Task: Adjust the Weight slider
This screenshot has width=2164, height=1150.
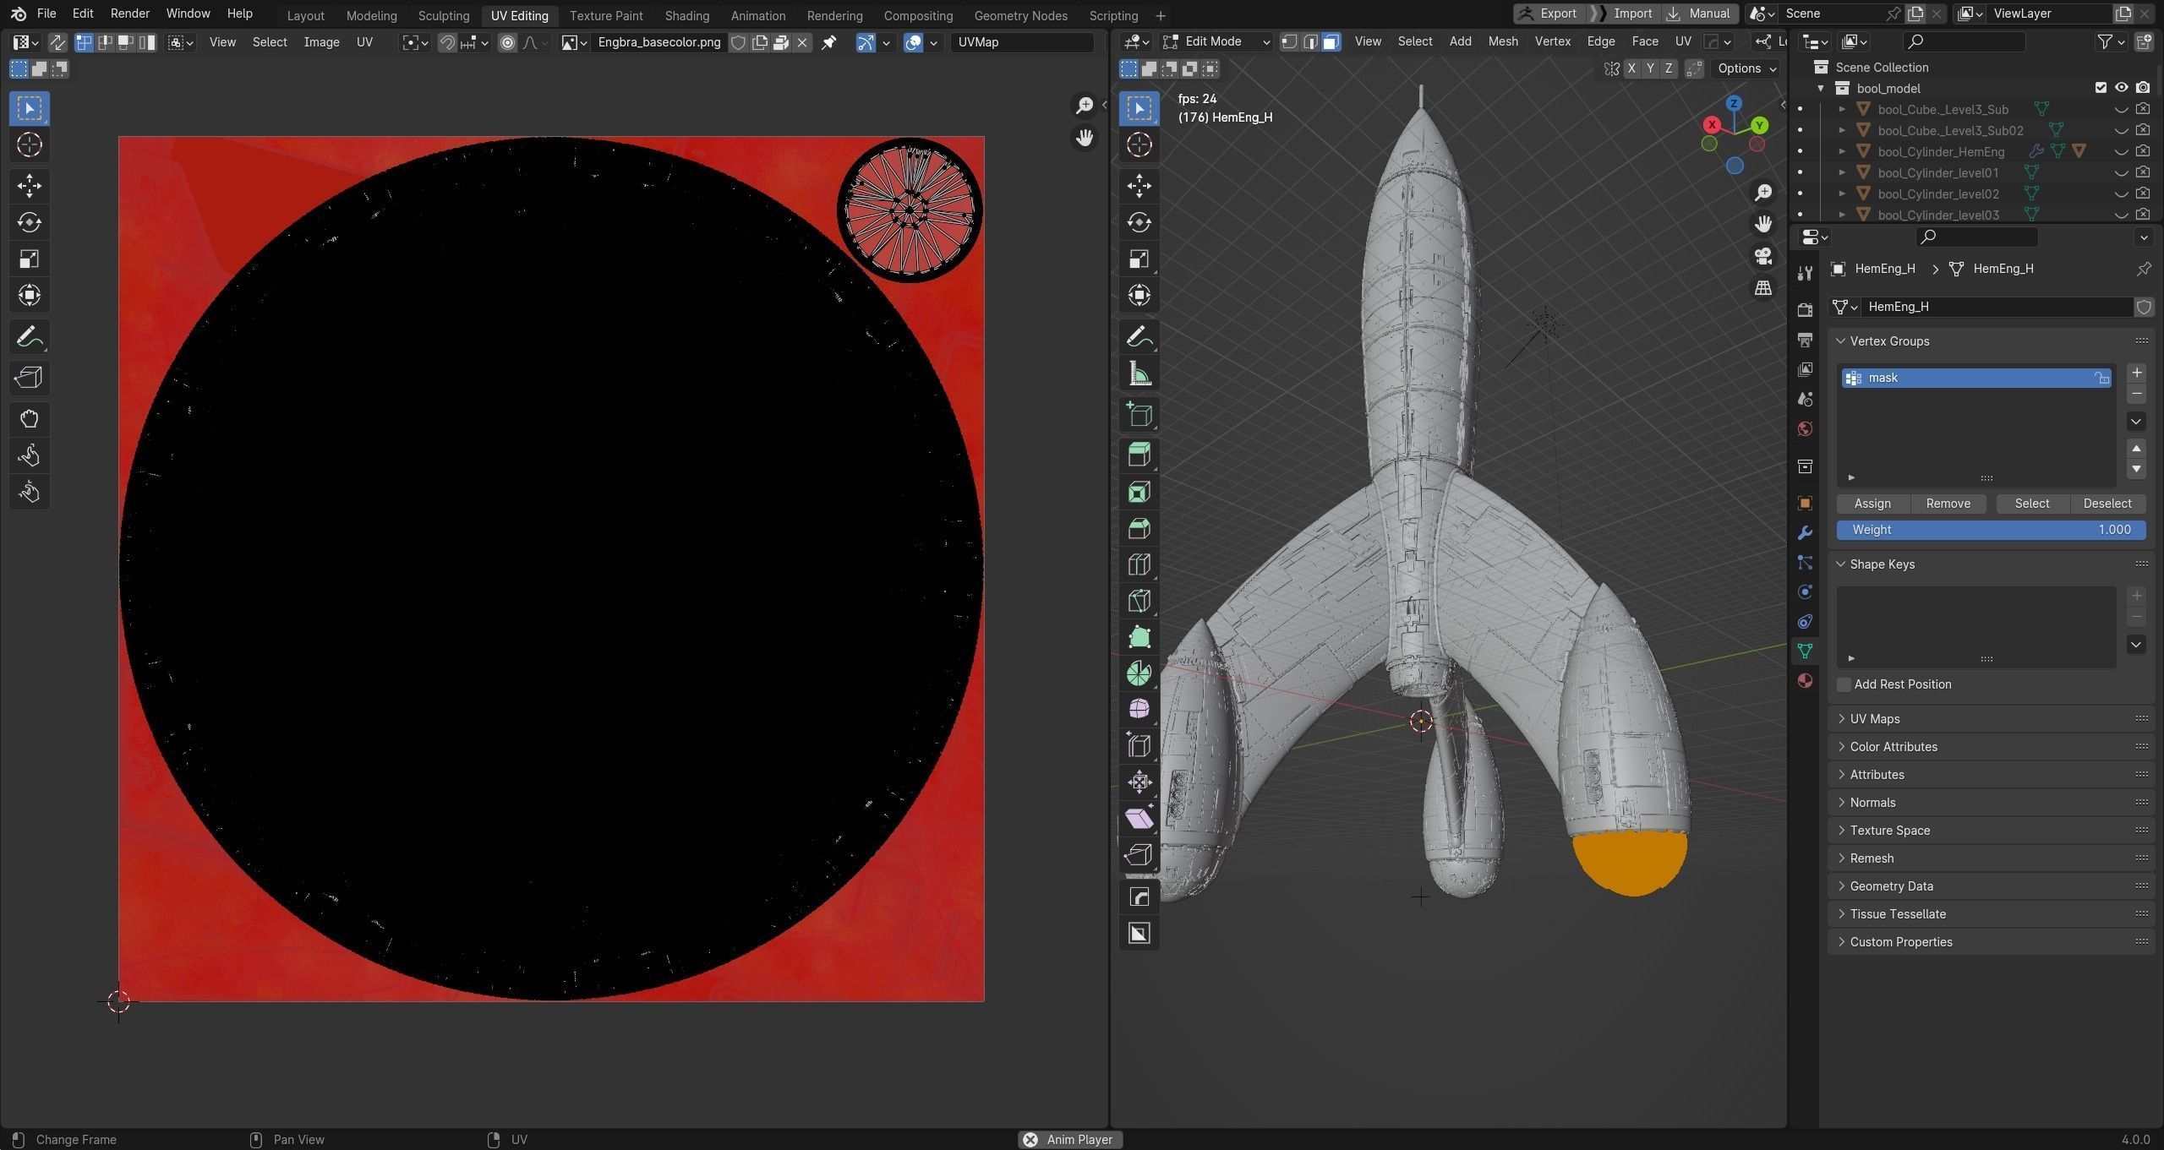Action: [x=1990, y=530]
